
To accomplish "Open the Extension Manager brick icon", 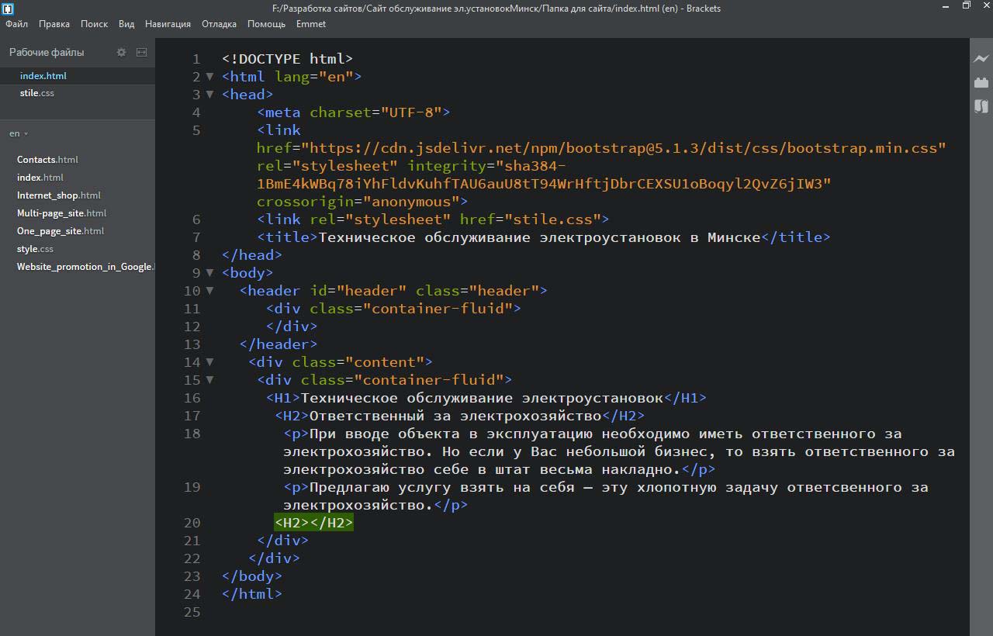I will (981, 82).
